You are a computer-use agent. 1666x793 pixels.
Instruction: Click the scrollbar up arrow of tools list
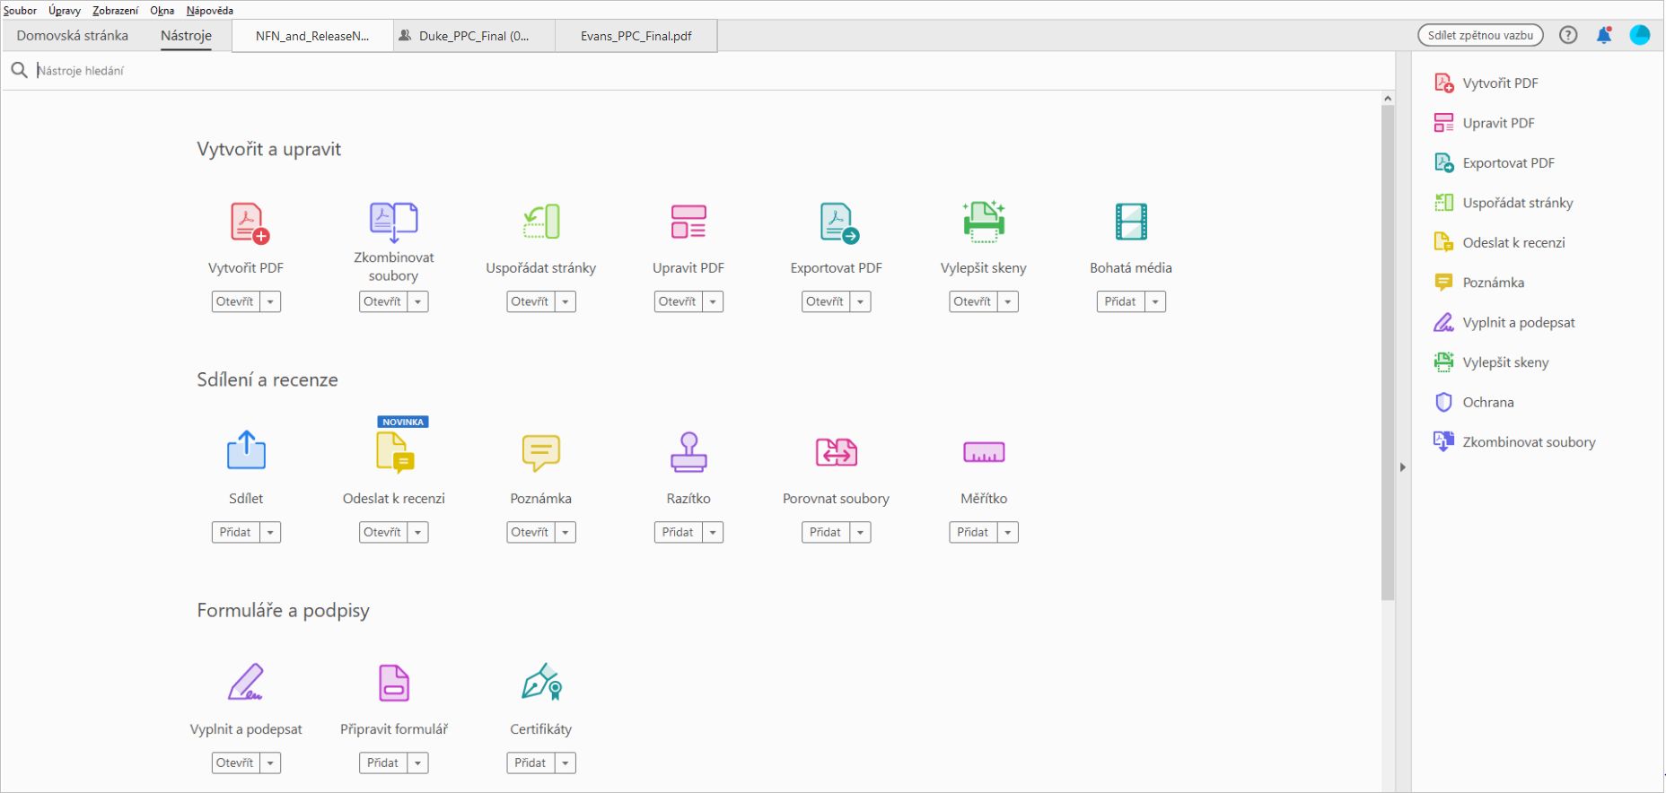pyautogui.click(x=1388, y=99)
